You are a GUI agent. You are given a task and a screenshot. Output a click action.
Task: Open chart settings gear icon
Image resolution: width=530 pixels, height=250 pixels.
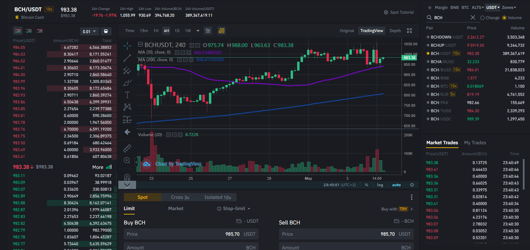coord(412,185)
